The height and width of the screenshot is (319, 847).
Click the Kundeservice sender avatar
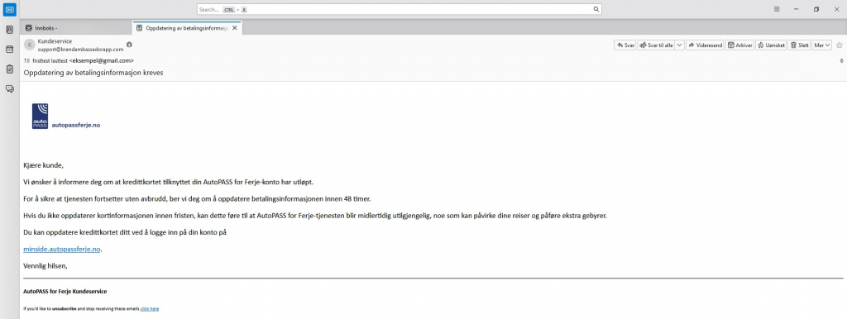pyautogui.click(x=30, y=45)
